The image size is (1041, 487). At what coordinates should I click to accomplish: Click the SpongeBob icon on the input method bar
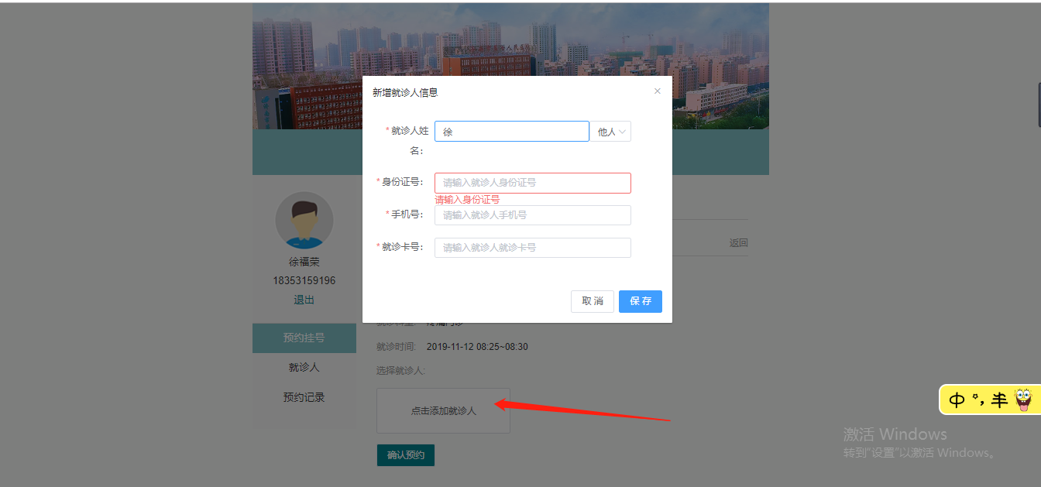tap(1023, 400)
